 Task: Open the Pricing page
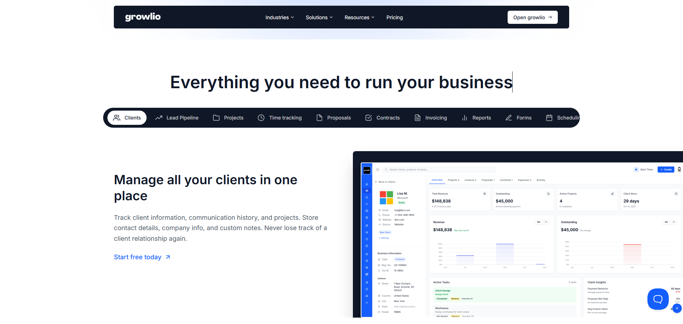395,17
